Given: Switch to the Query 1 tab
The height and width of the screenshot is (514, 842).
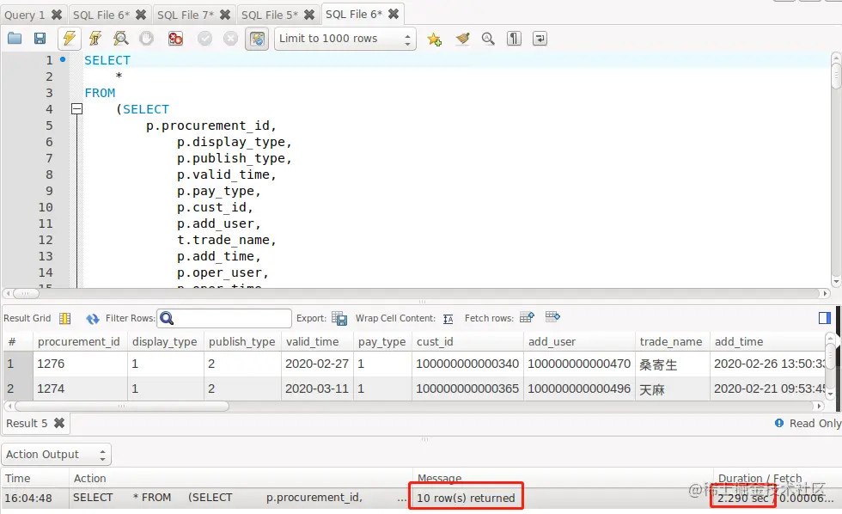Looking at the screenshot, I should 25,15.
